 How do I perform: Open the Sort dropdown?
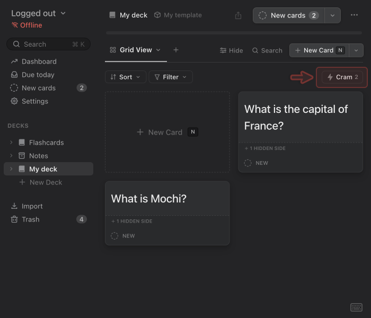click(126, 77)
